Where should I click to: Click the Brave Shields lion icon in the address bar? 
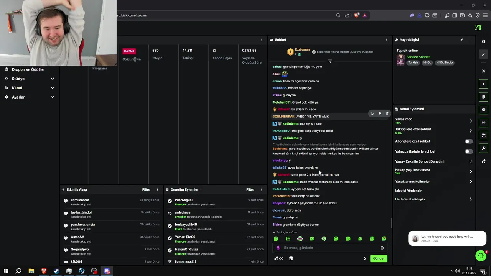[x=356, y=15]
